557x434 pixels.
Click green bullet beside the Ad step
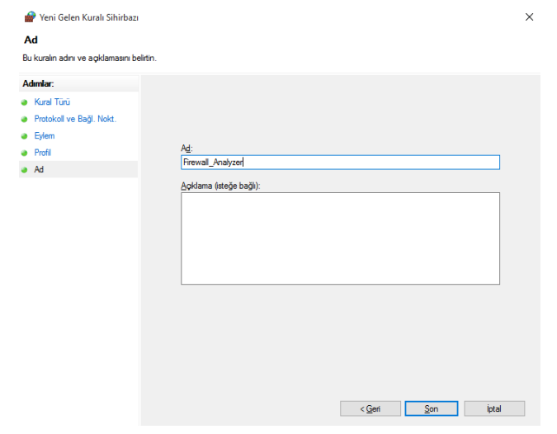tap(24, 170)
